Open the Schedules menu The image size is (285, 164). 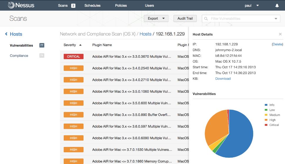92,6
